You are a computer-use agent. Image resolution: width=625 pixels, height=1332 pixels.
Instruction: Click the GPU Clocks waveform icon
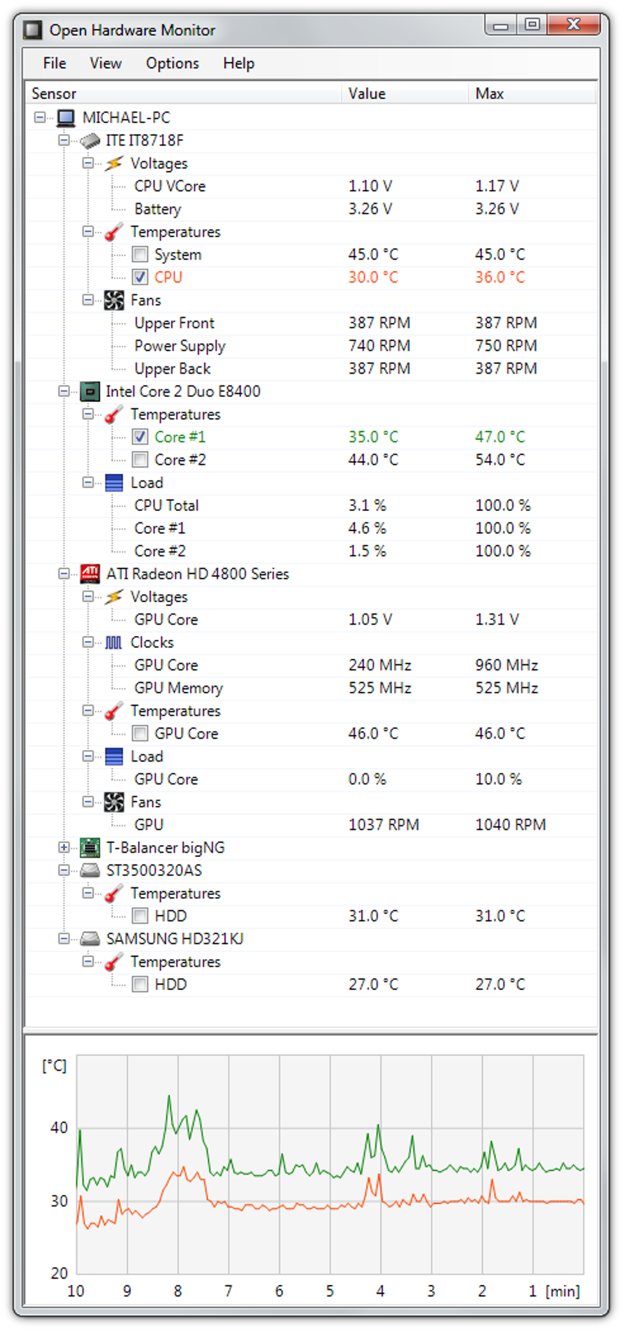click(x=113, y=642)
